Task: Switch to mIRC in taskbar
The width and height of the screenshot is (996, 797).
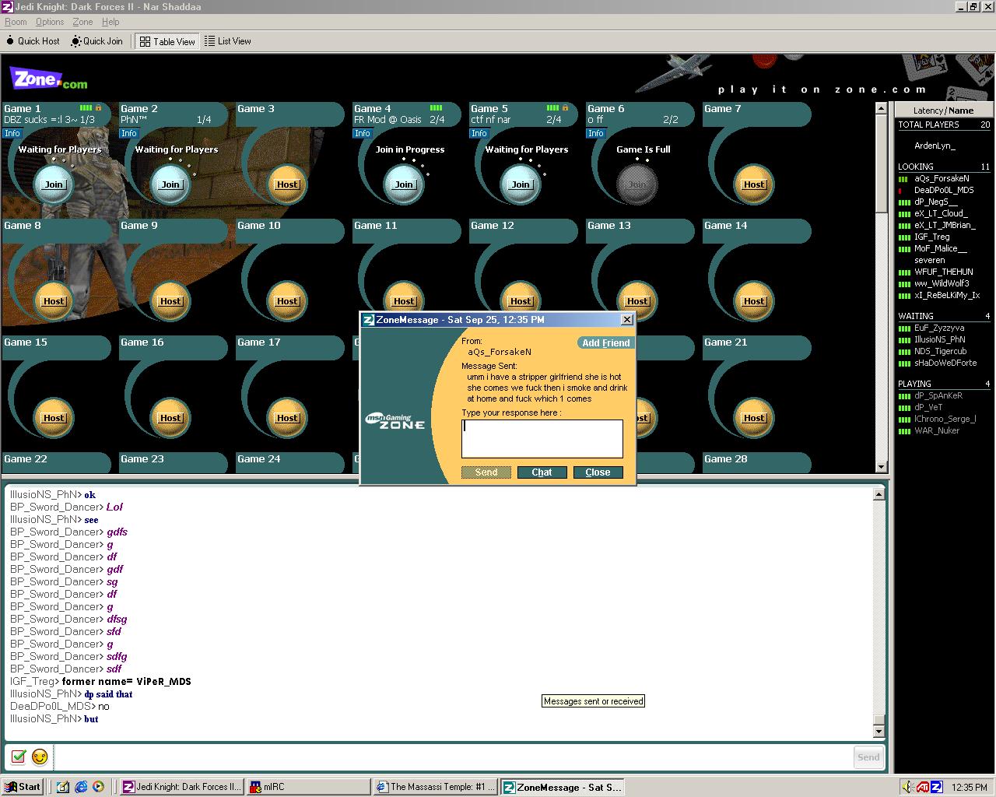Action: (x=308, y=787)
